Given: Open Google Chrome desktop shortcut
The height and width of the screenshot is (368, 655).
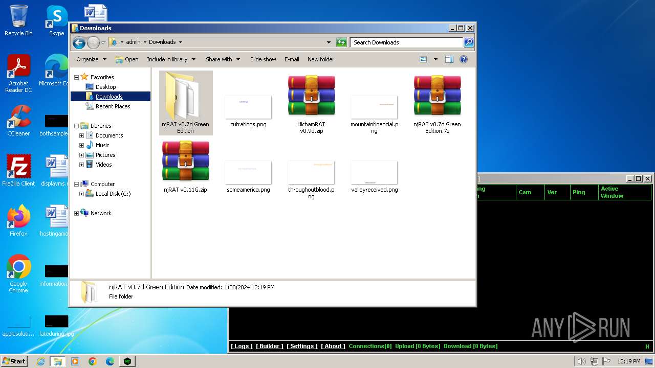Looking at the screenshot, I should [18, 274].
